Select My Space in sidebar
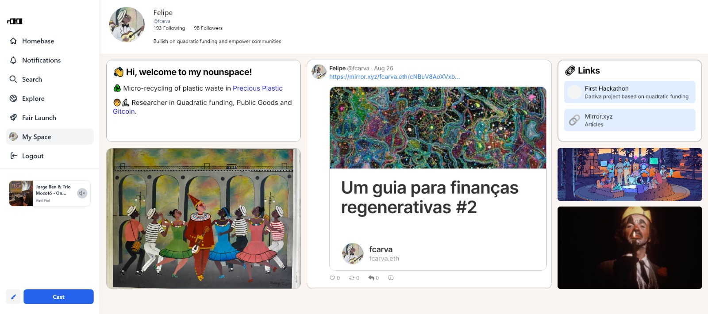The width and height of the screenshot is (708, 314). click(x=50, y=137)
